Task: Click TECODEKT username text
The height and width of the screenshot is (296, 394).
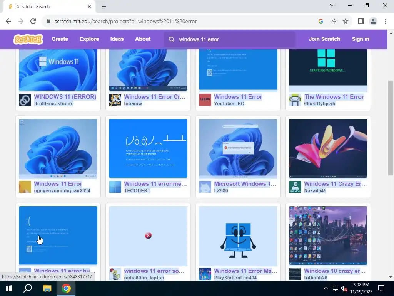Action: click(137, 191)
